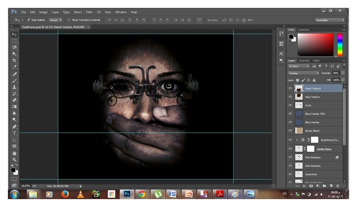
Task: Open the File menu
Action: coord(24,12)
